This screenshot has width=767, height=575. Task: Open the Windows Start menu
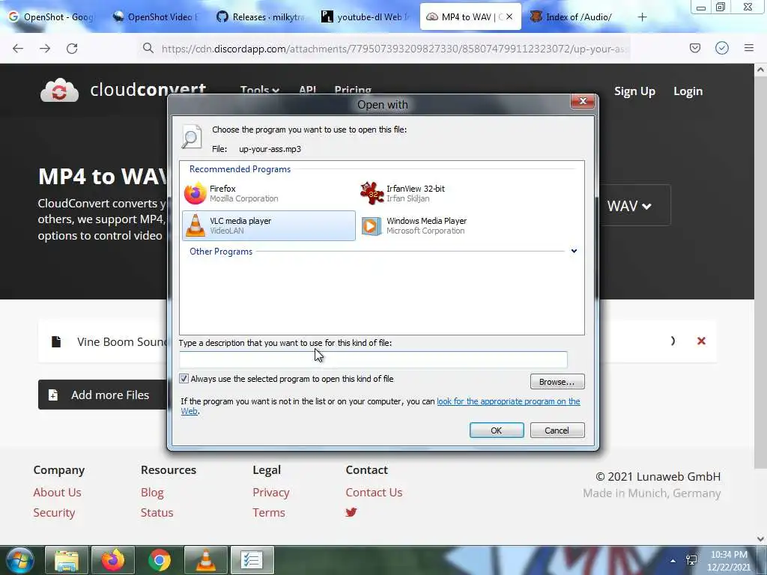pyautogui.click(x=19, y=560)
